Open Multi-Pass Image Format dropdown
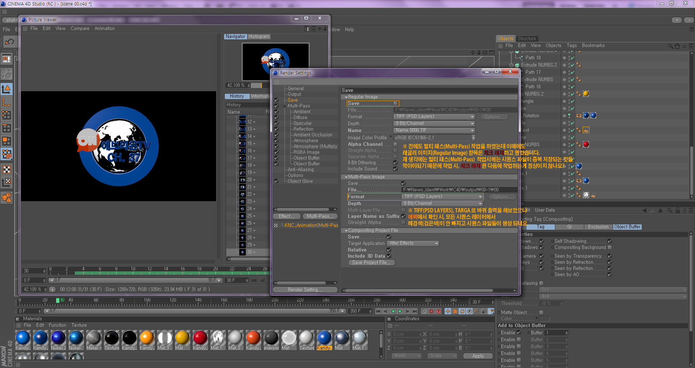The image size is (695, 368). pyautogui.click(x=442, y=196)
